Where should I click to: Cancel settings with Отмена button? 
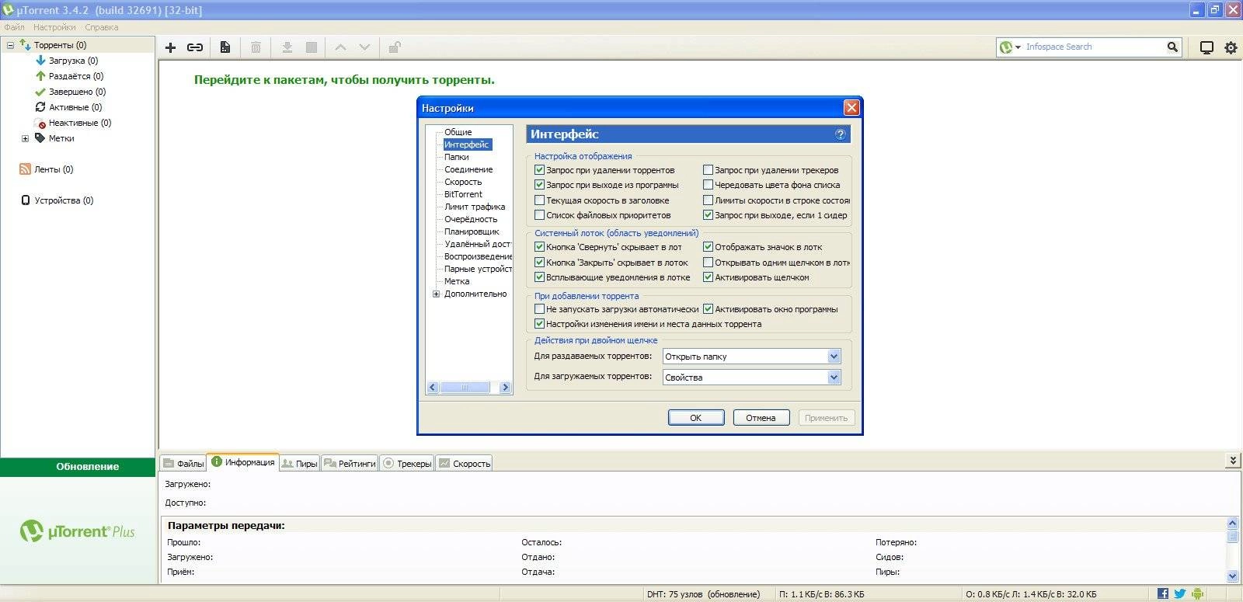coord(761,418)
